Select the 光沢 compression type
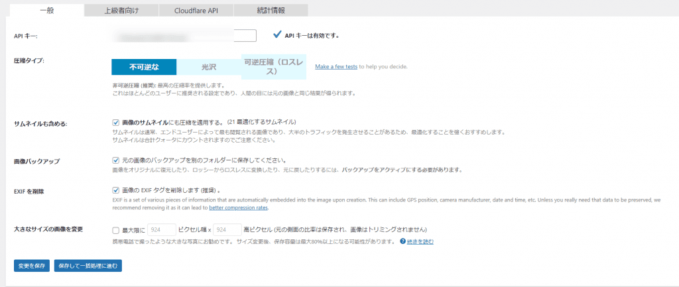This screenshot has height=287, width=679. pos(209,67)
